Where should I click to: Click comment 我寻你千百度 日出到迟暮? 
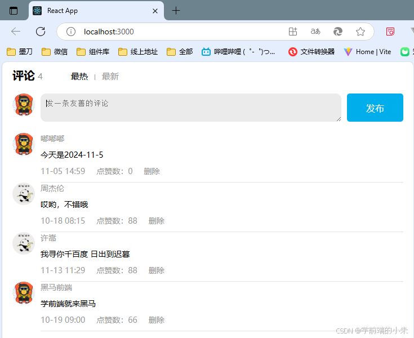(85, 254)
